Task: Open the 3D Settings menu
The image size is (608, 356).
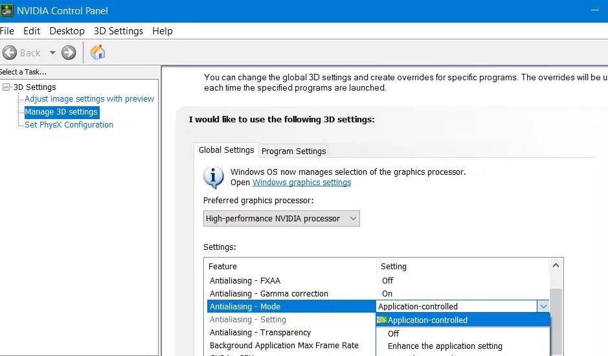Action: point(118,31)
